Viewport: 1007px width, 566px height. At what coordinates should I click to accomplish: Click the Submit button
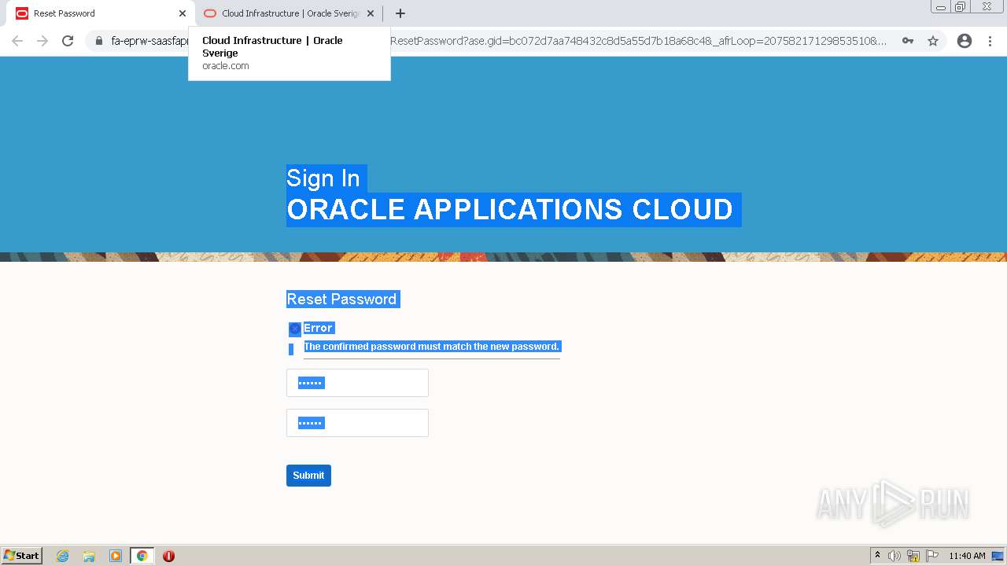[308, 476]
